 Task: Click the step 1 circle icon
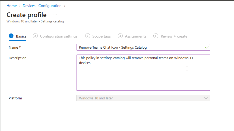[11, 36]
